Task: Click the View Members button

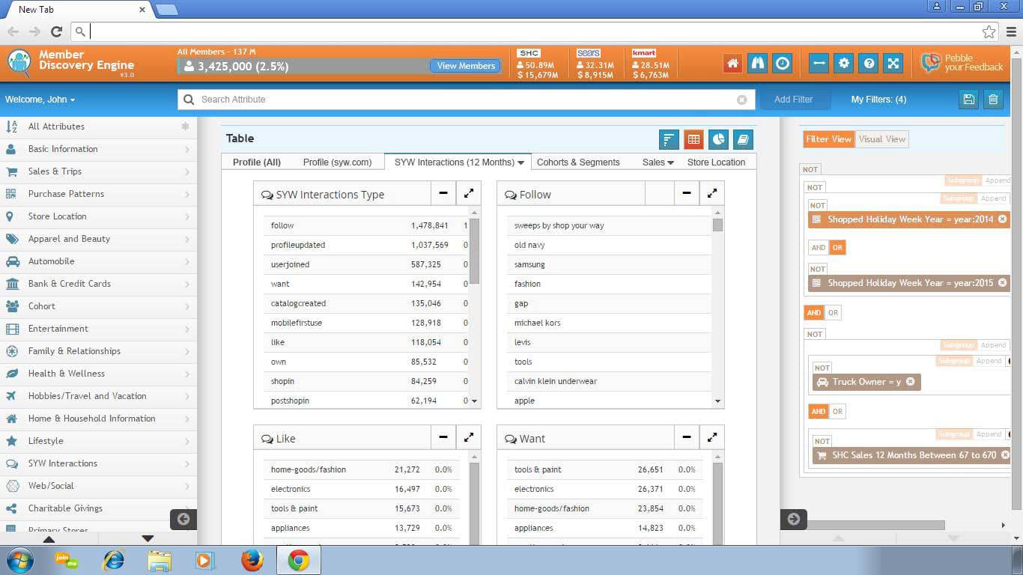Action: tap(466, 66)
